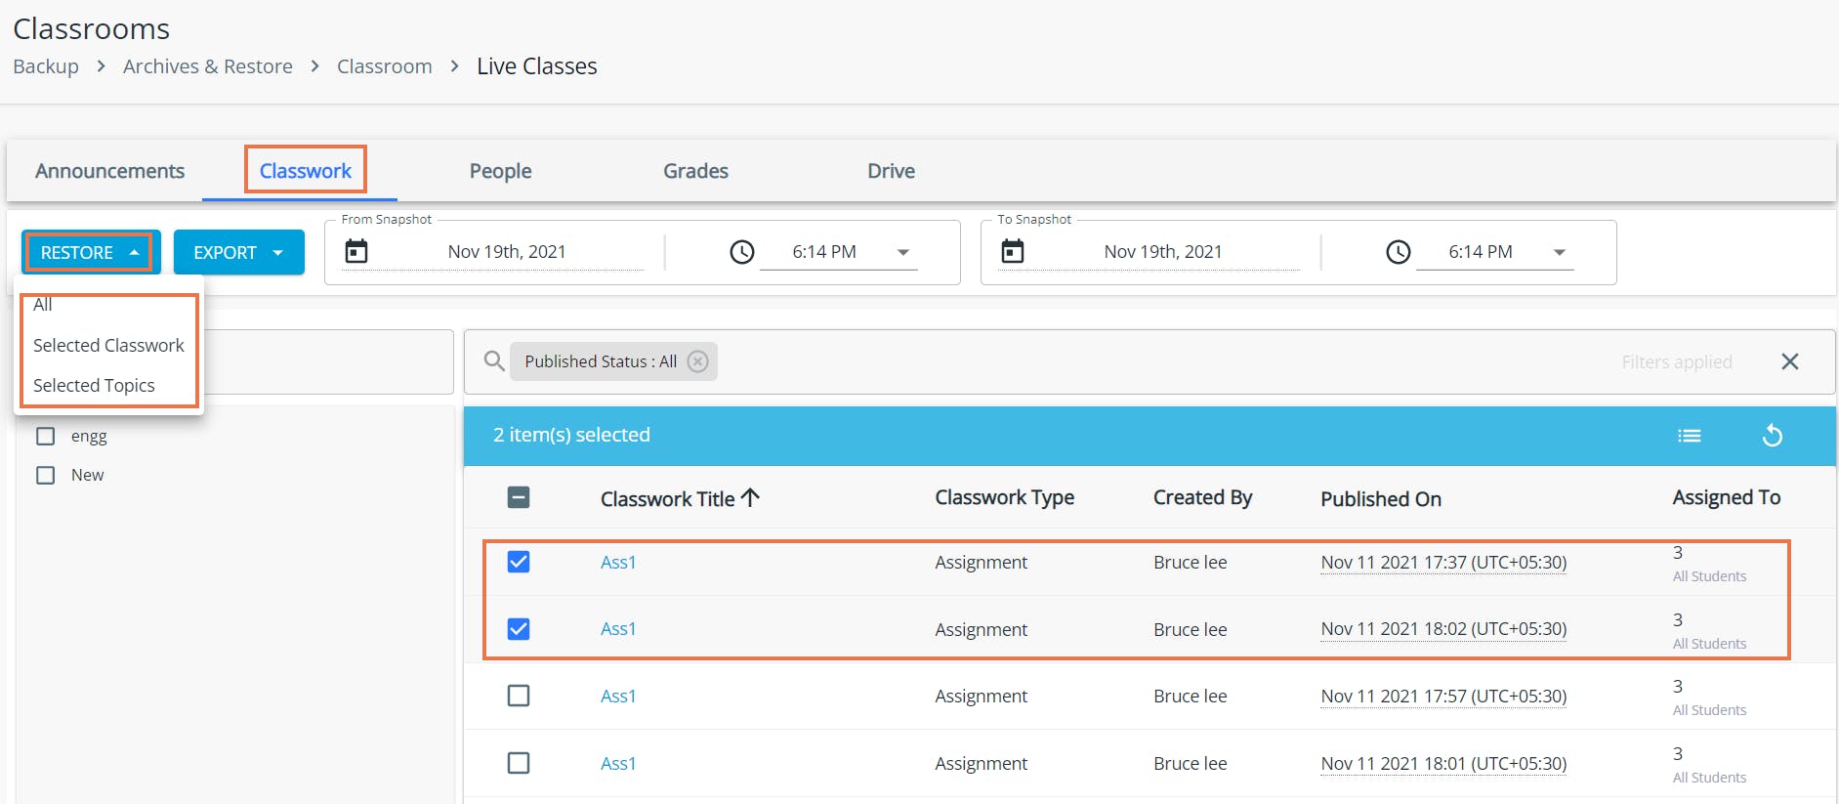Screen dimensions: 1839x804
Task: Click the list view icon in selection bar
Action: tap(1689, 436)
